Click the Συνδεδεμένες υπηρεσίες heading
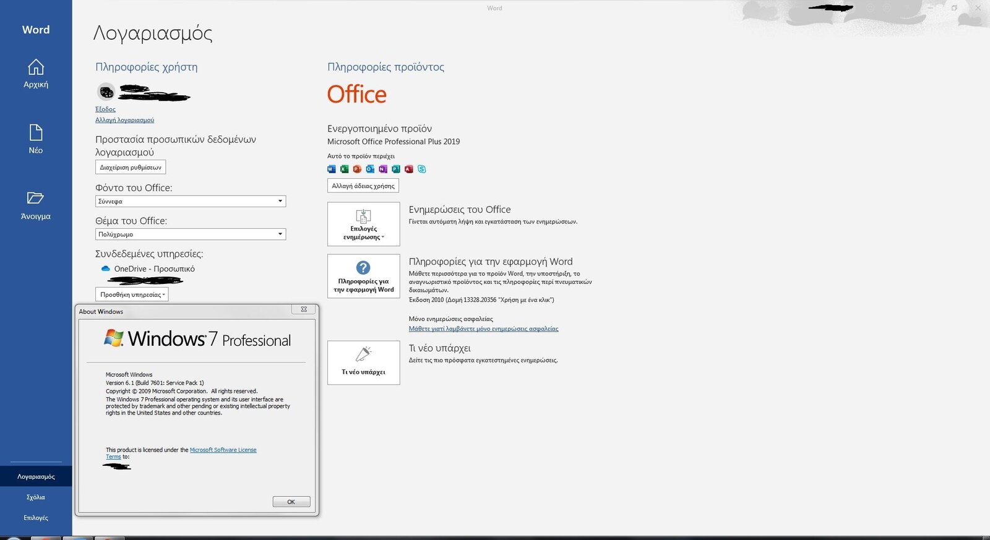Viewport: 990px width, 540px height. 149,254
